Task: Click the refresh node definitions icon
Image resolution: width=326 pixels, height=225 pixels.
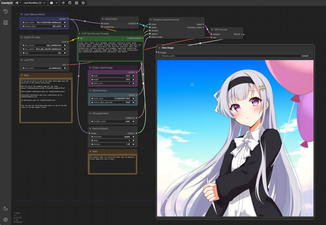Action: [63, 3]
